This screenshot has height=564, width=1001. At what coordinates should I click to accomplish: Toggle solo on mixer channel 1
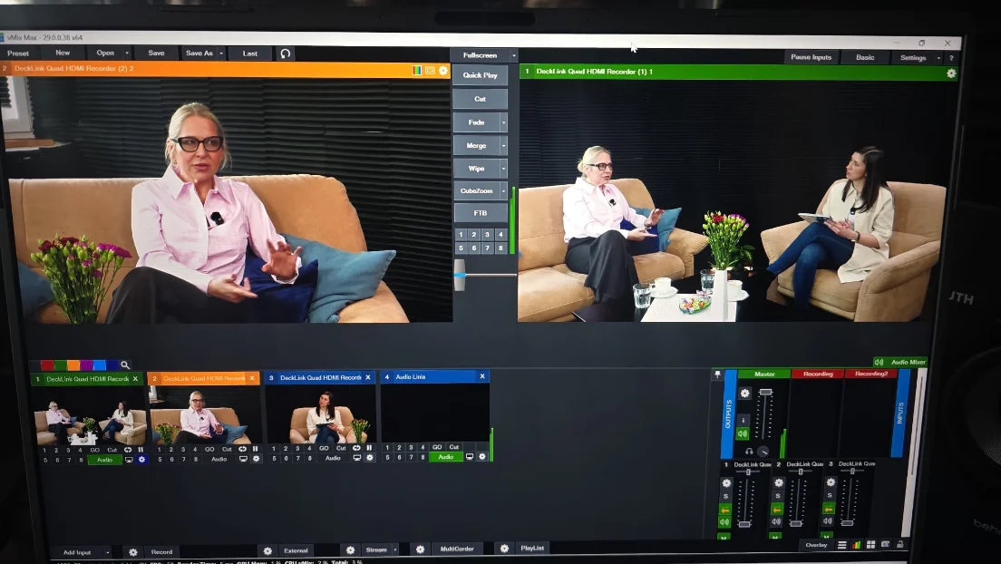coord(726,496)
